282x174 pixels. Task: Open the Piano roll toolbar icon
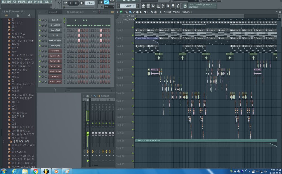pos(153,6)
